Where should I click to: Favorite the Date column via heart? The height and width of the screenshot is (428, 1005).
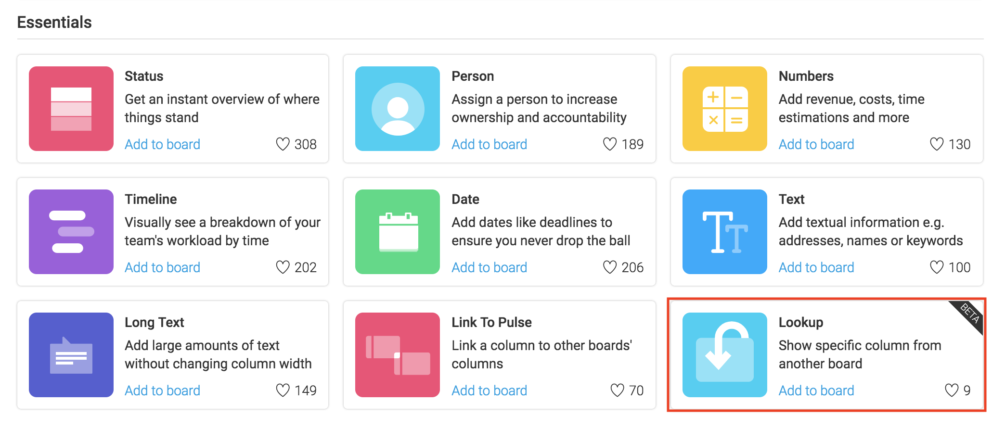(x=610, y=267)
